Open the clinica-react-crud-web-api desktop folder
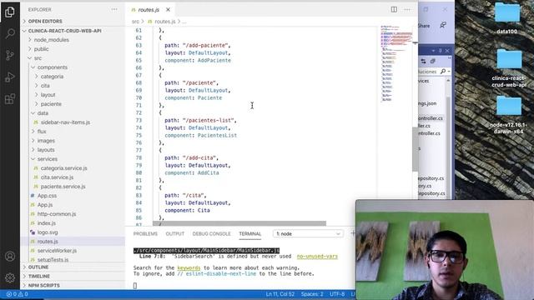This screenshot has width=534, height=300. (509, 68)
